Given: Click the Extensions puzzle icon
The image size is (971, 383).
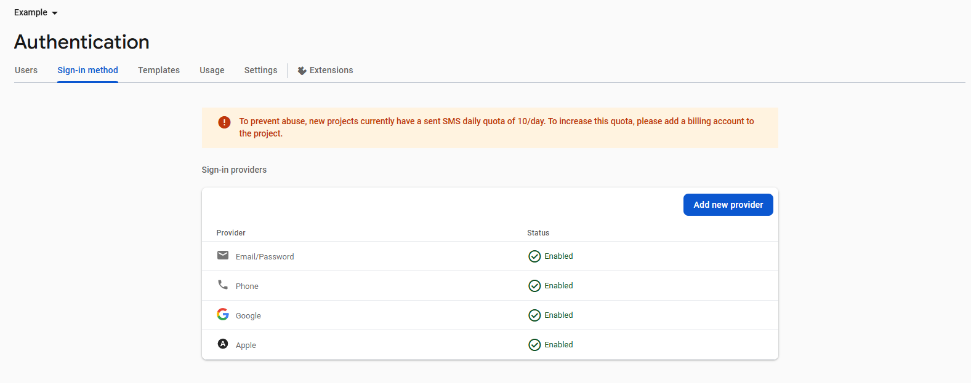Looking at the screenshot, I should pyautogui.click(x=302, y=71).
